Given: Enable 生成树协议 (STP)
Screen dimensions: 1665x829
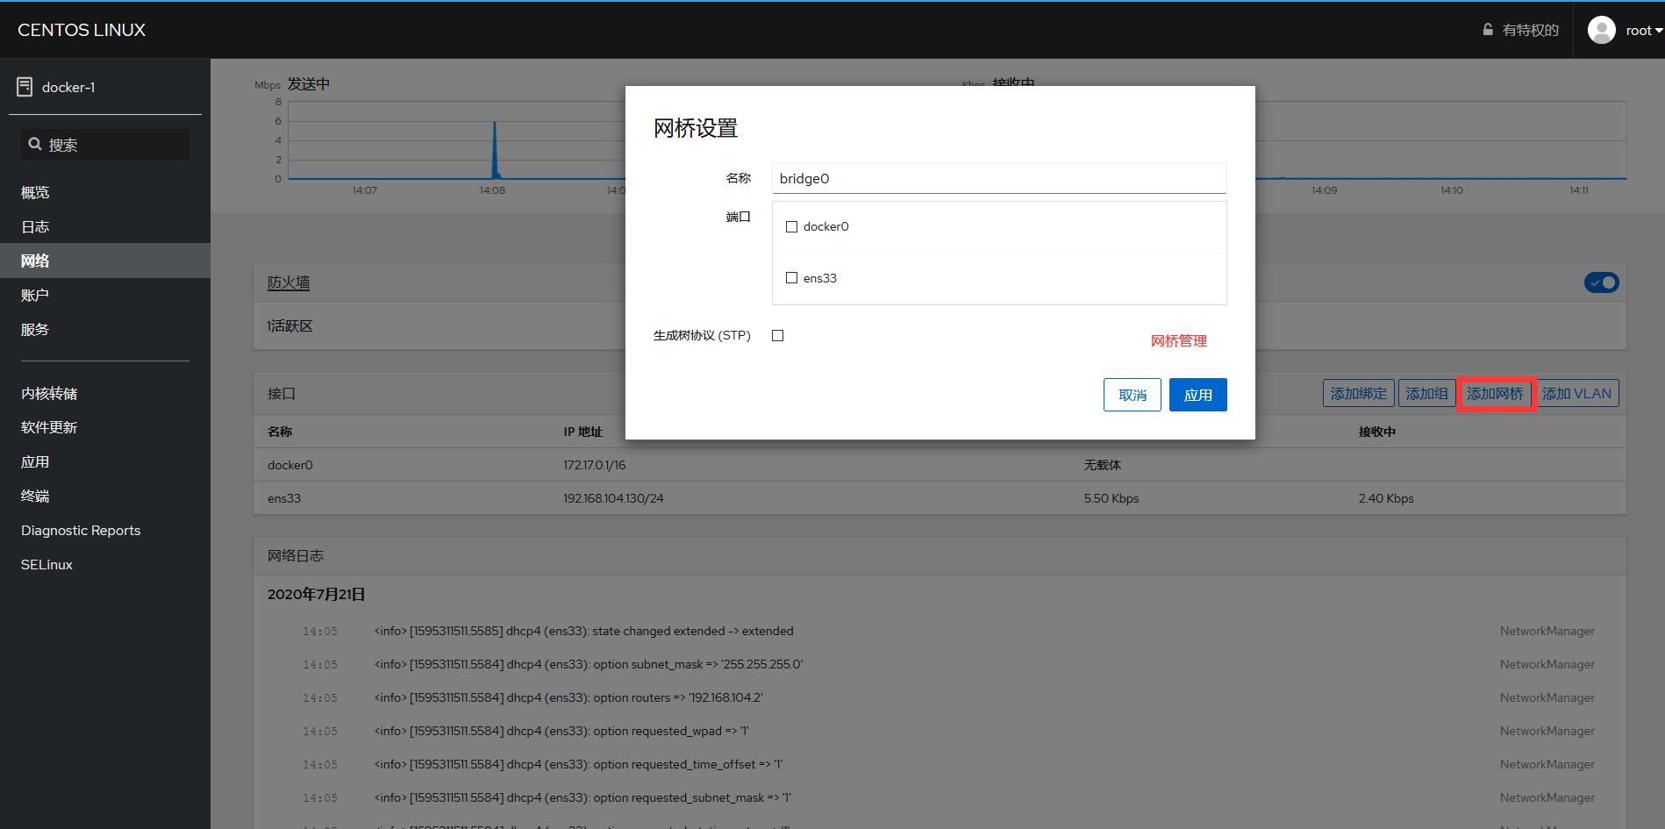Looking at the screenshot, I should (x=777, y=335).
